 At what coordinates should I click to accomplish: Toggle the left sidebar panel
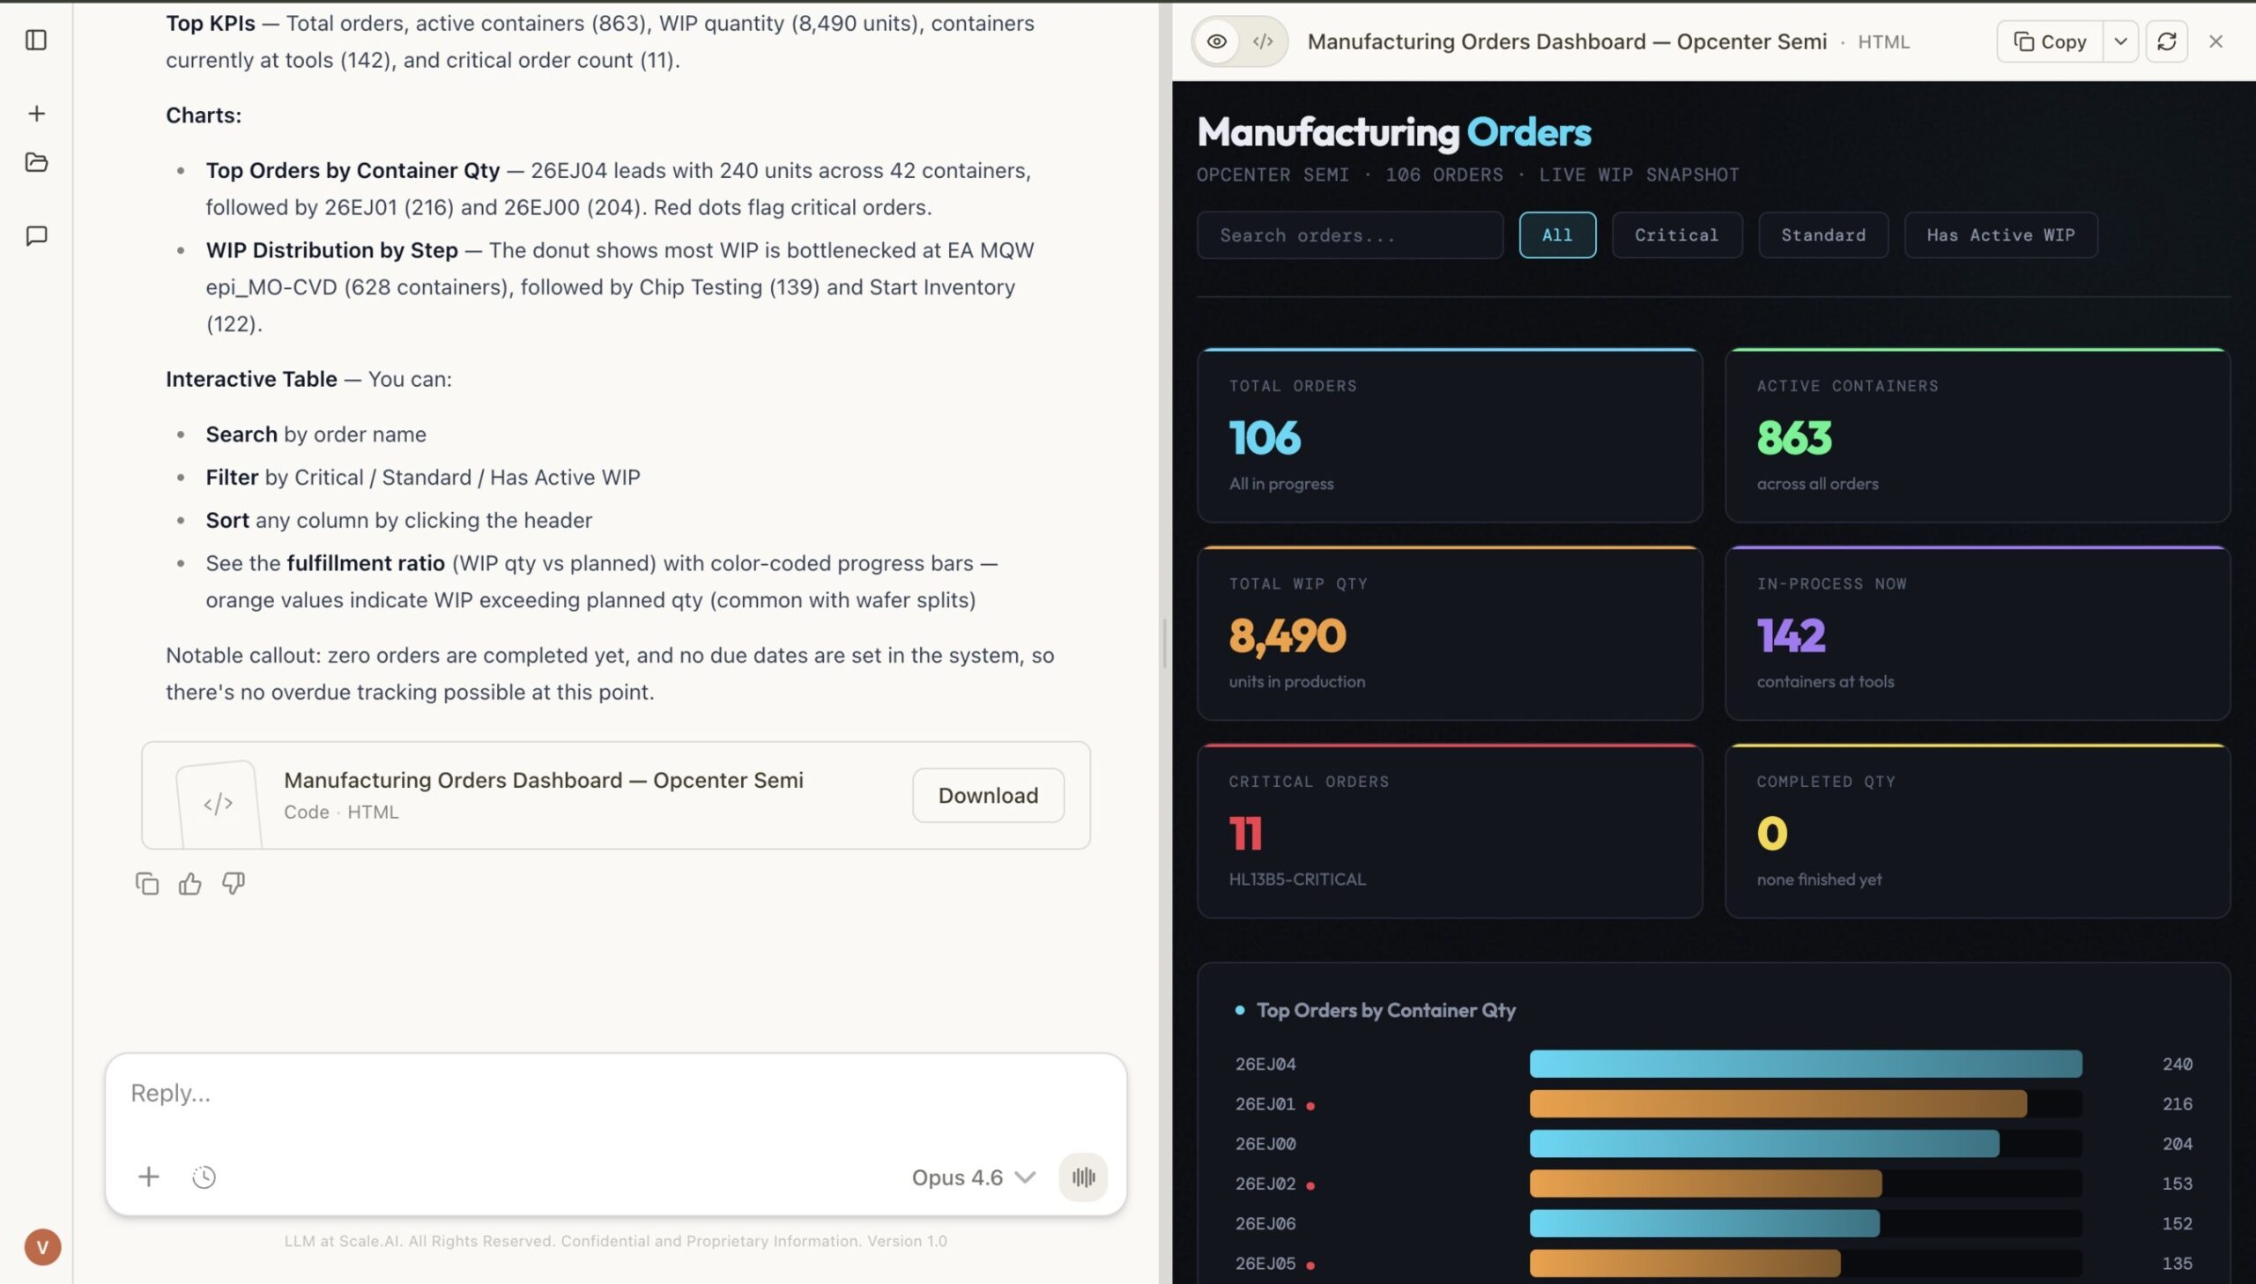pos(36,40)
